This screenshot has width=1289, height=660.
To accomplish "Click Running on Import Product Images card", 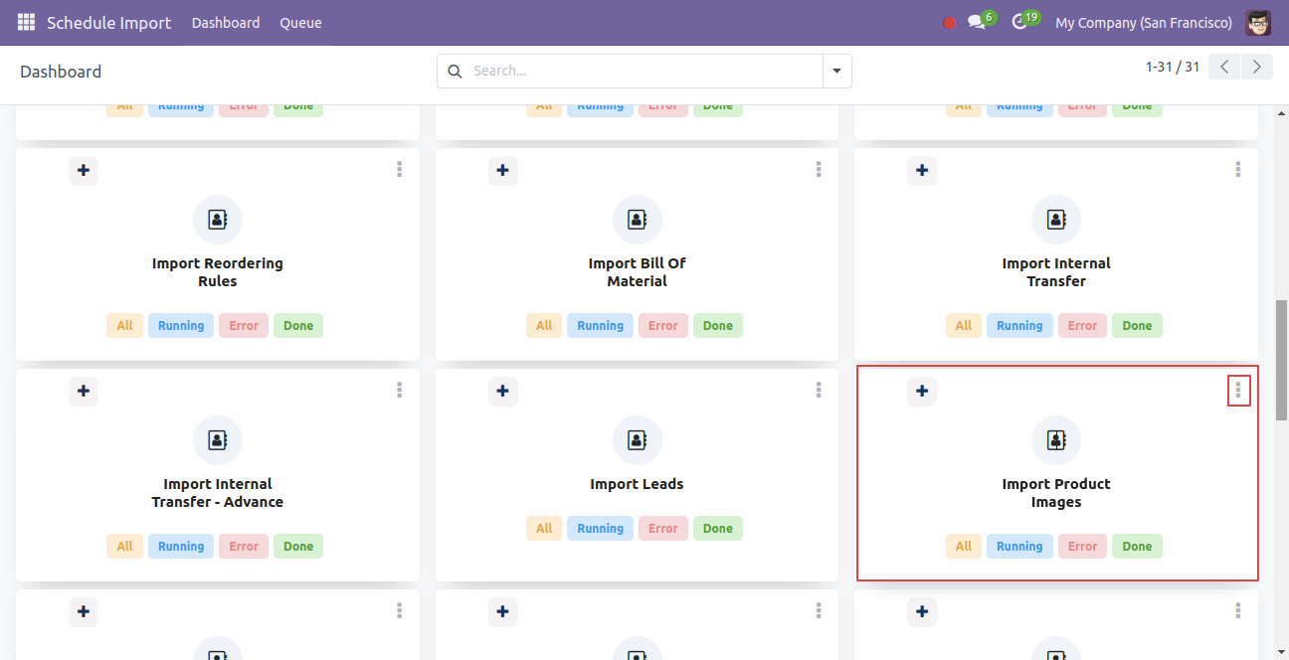I will [x=1019, y=547].
